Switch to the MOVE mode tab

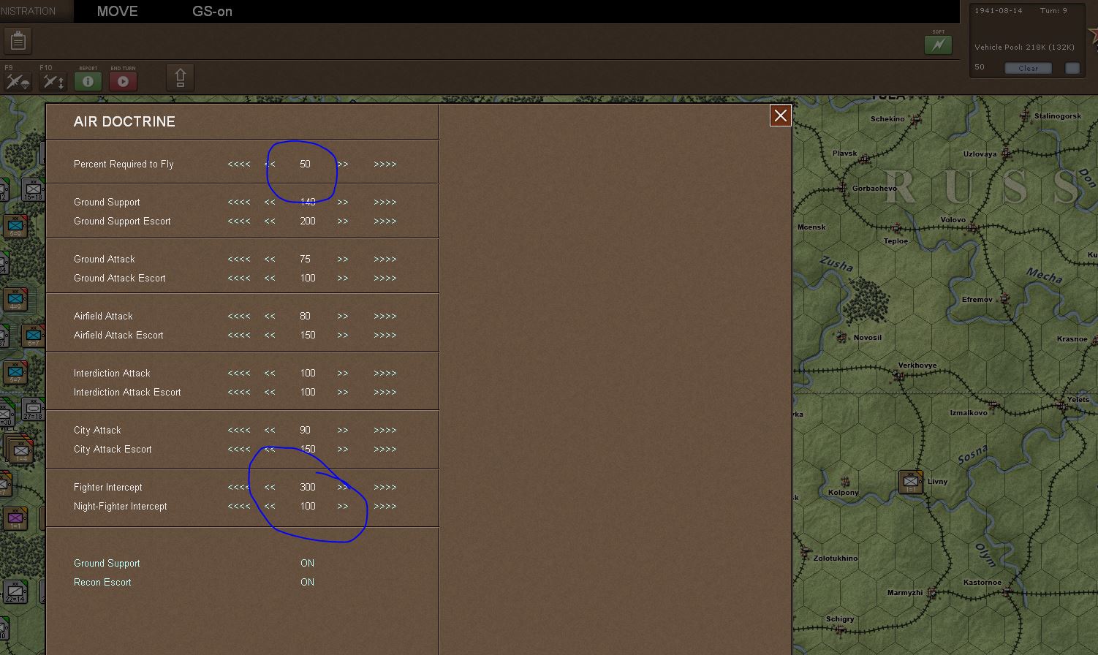pos(118,11)
